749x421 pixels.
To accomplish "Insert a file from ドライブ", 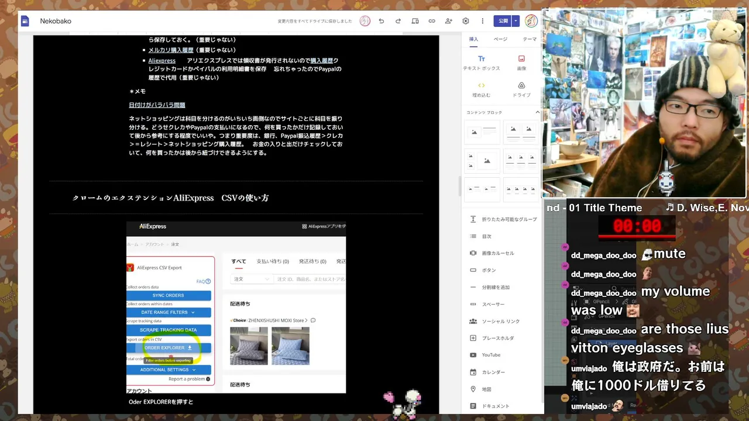I will (x=521, y=89).
